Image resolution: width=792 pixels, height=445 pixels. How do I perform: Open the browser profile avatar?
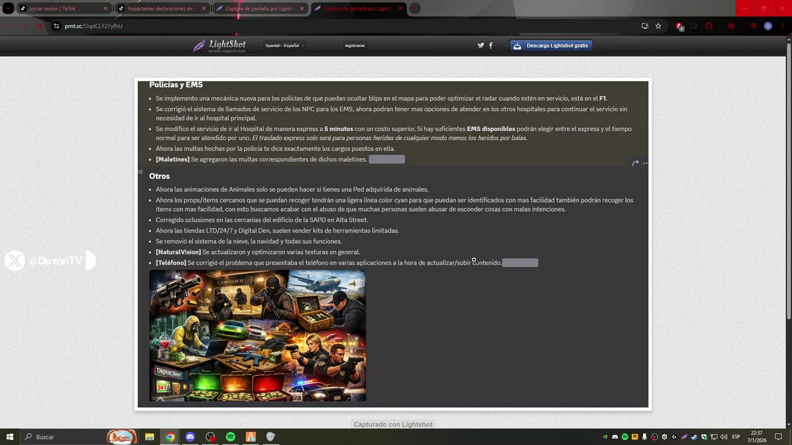768,26
